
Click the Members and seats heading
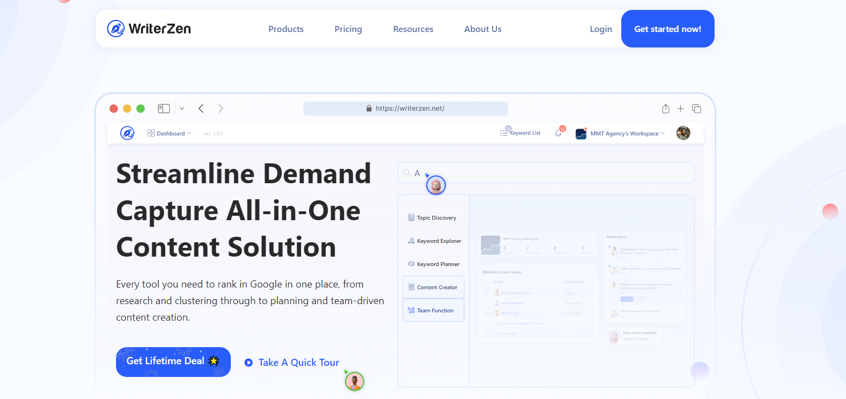[x=502, y=272]
